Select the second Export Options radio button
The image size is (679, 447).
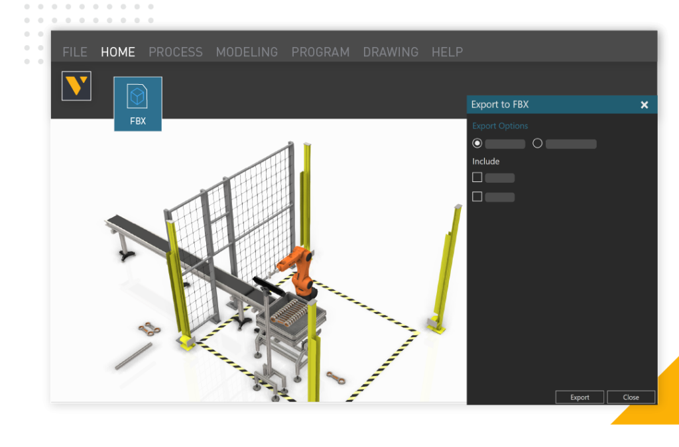coord(537,144)
